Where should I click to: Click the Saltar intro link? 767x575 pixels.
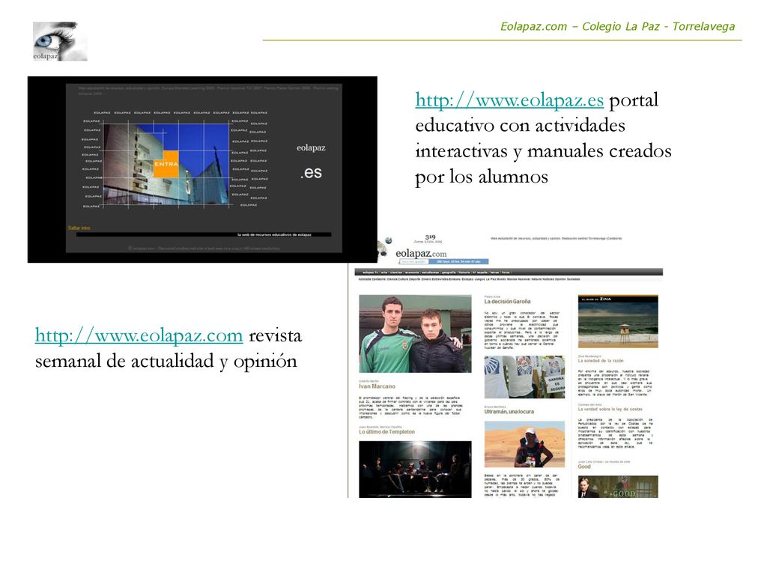pos(79,228)
